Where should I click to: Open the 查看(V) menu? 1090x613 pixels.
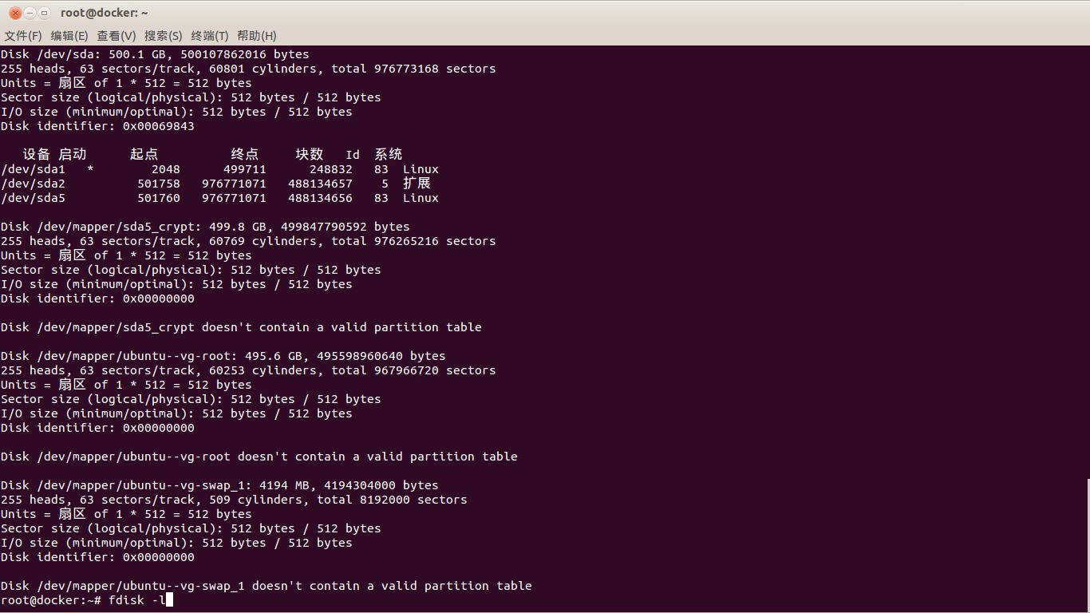tap(117, 36)
